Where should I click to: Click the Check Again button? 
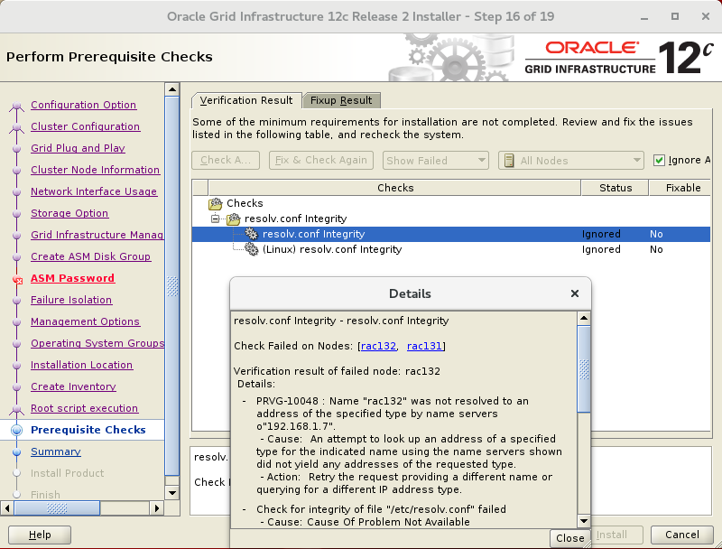point(226,161)
